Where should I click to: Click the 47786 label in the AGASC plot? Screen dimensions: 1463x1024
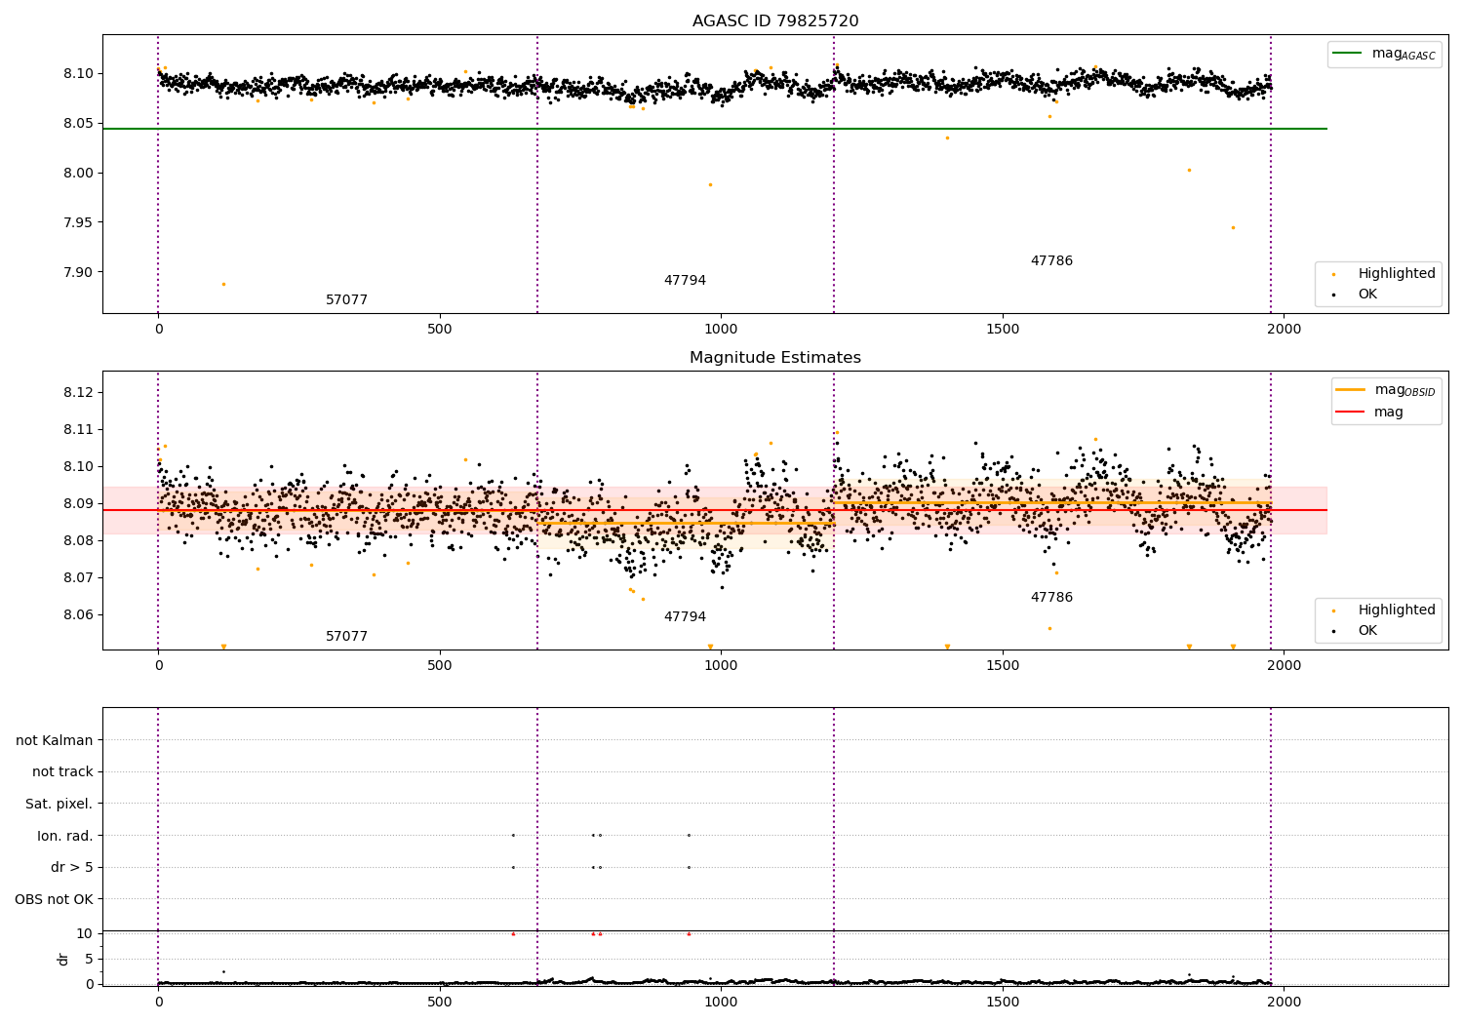(1051, 261)
